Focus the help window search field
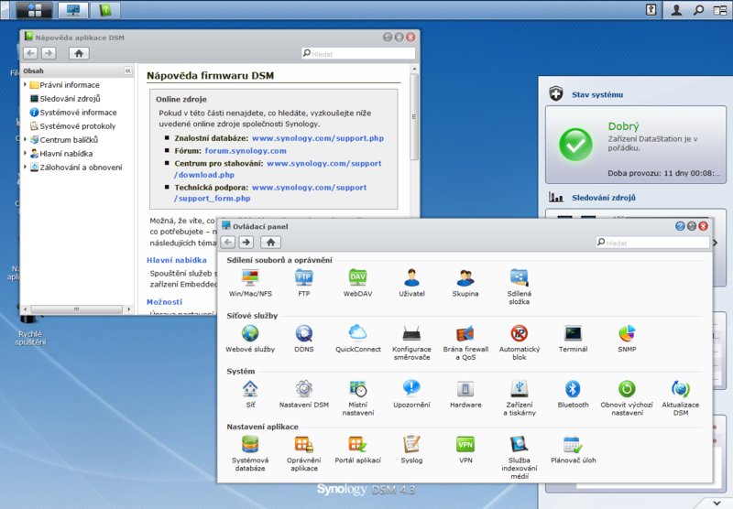733x509 pixels. 358,54
